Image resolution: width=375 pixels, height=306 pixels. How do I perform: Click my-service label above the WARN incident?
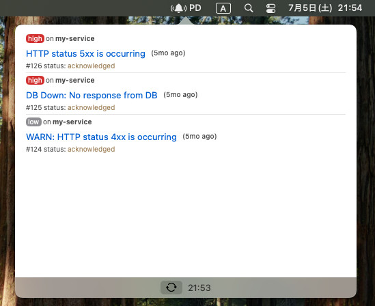click(72, 122)
